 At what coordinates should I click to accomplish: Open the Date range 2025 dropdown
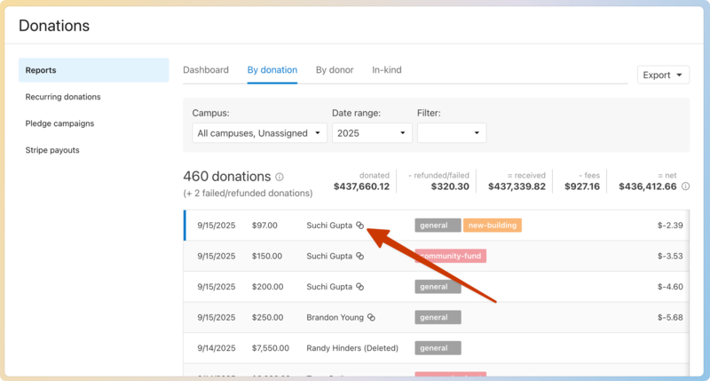pyautogui.click(x=372, y=133)
